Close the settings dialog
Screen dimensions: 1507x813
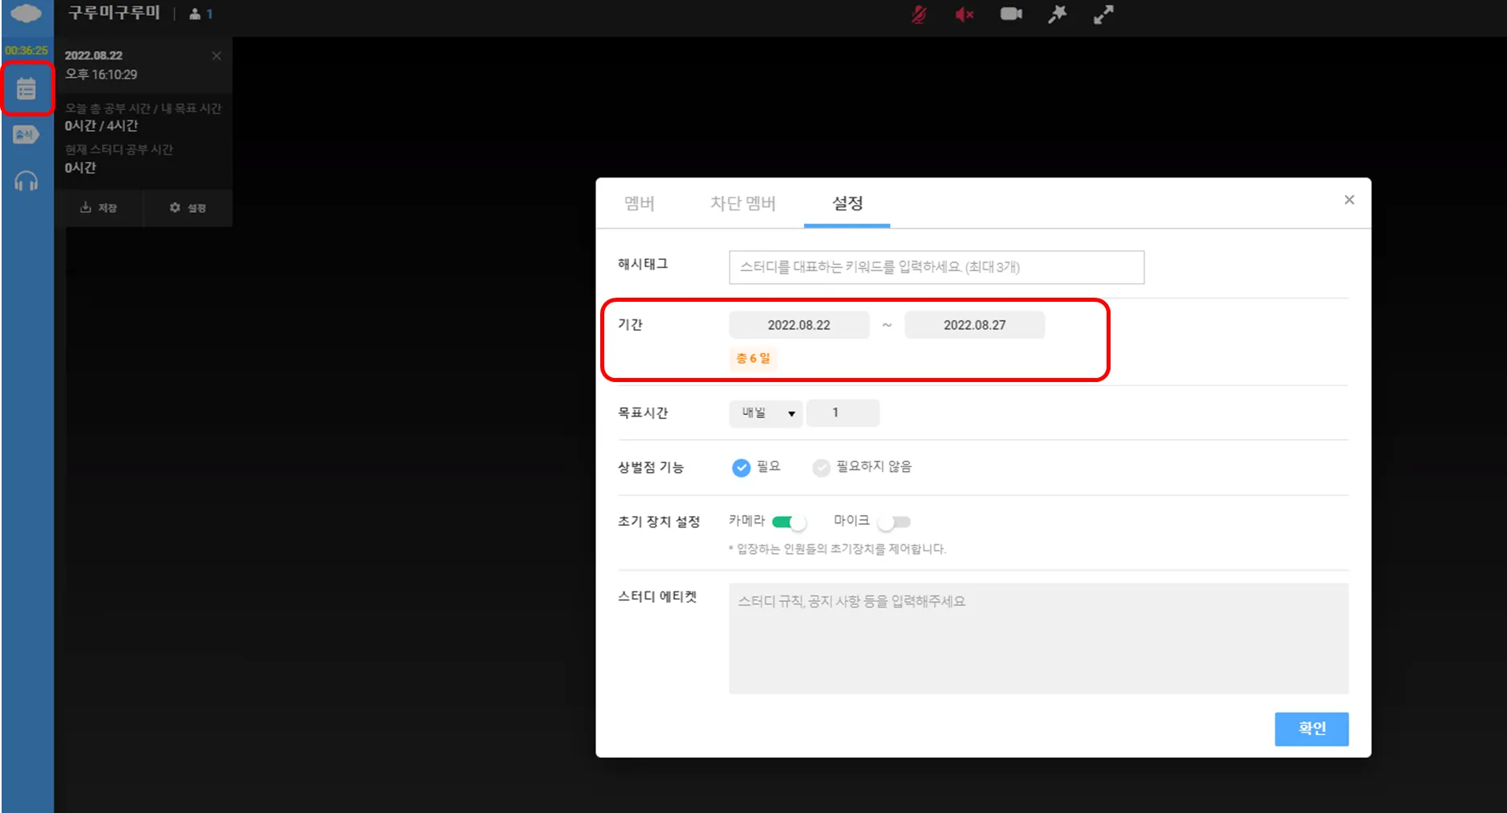click(x=1350, y=200)
